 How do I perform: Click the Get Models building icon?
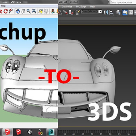click(53, 11)
